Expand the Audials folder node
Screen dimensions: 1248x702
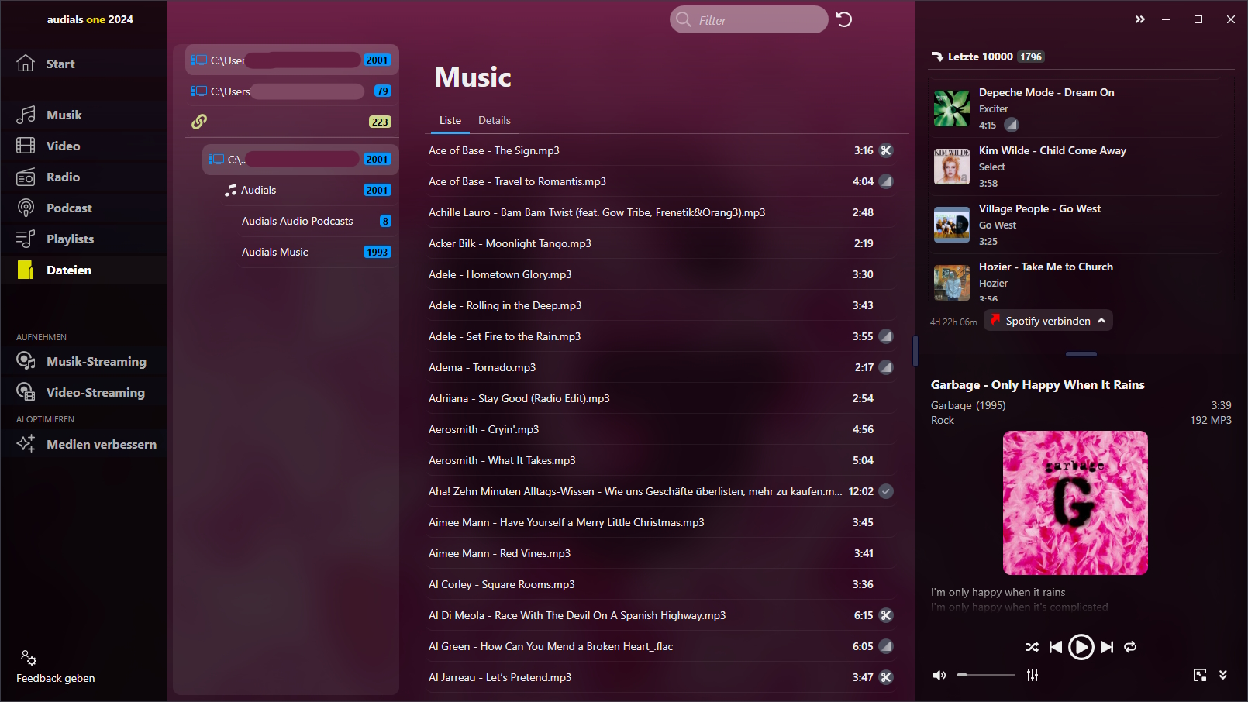[308, 190]
